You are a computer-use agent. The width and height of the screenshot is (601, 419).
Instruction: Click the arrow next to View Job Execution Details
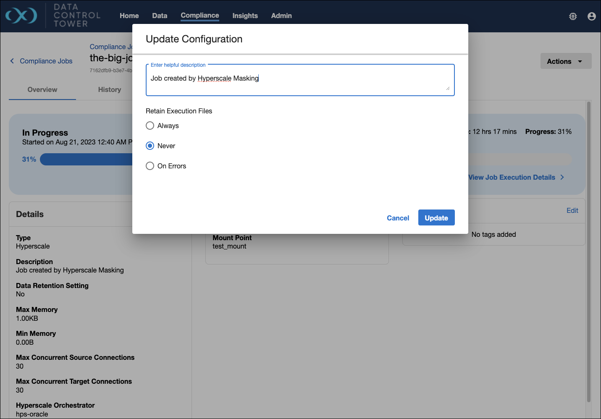(562, 177)
